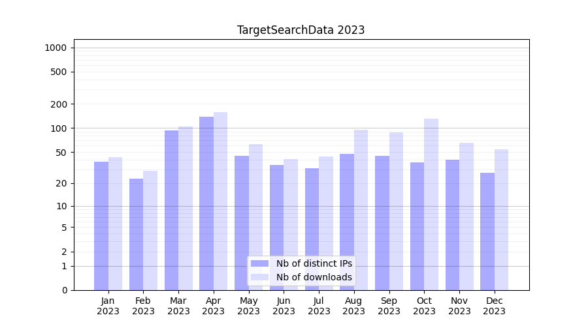Click the 100 y-axis tick label
The height and width of the screenshot is (326, 588).
click(x=59, y=128)
